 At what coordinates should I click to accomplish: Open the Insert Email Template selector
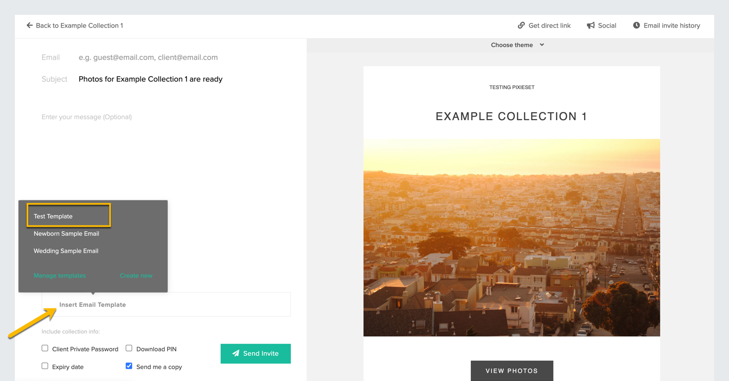coord(166,304)
